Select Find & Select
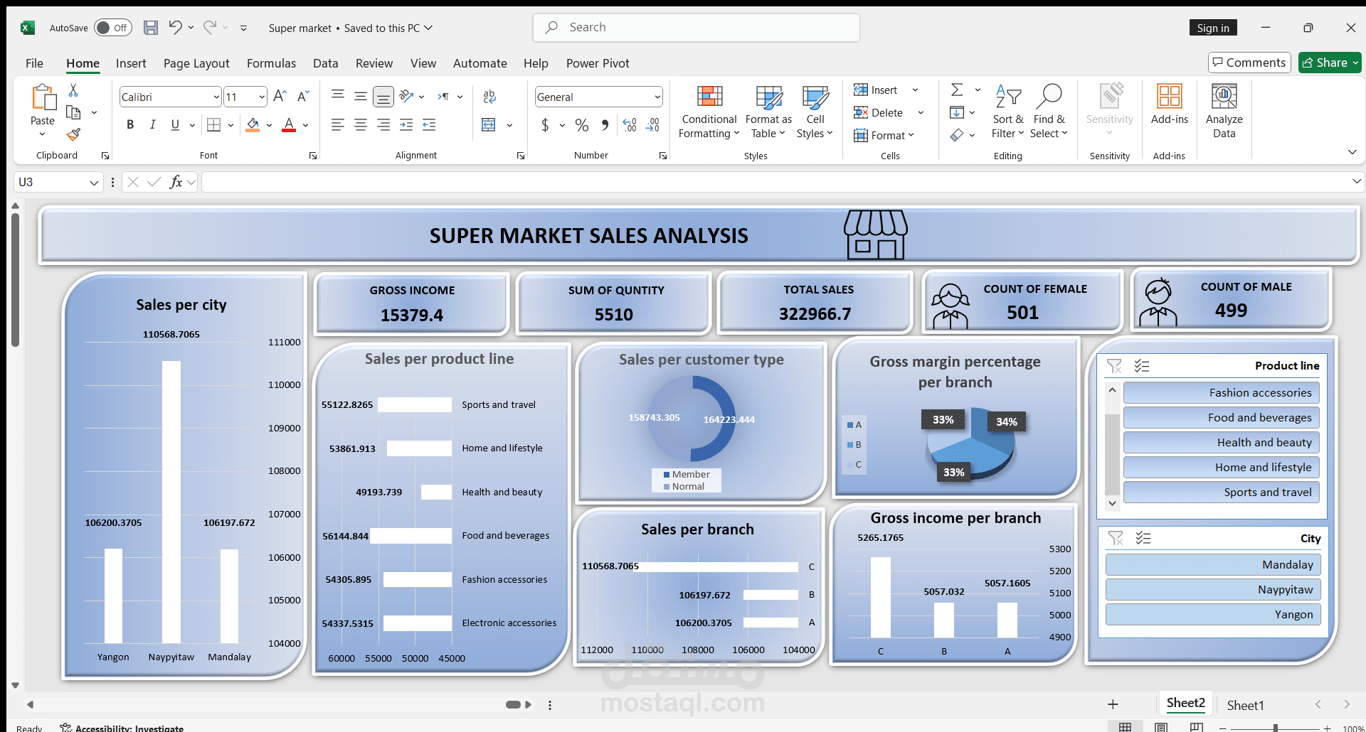The image size is (1366, 732). (x=1050, y=112)
